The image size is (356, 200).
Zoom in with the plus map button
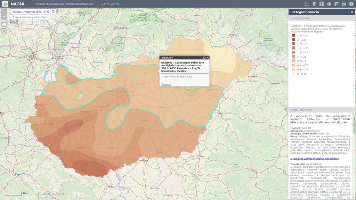coord(4,11)
